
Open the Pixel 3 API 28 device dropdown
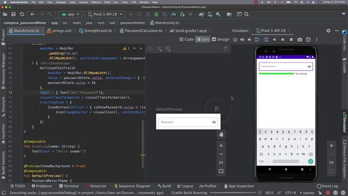pyautogui.click(x=105, y=14)
